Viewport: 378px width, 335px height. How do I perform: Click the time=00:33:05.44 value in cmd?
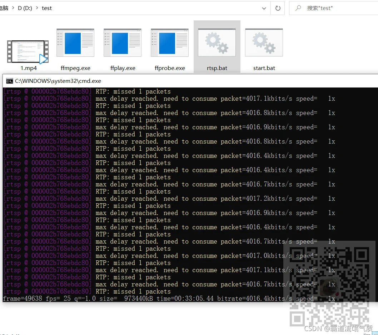pos(185,299)
